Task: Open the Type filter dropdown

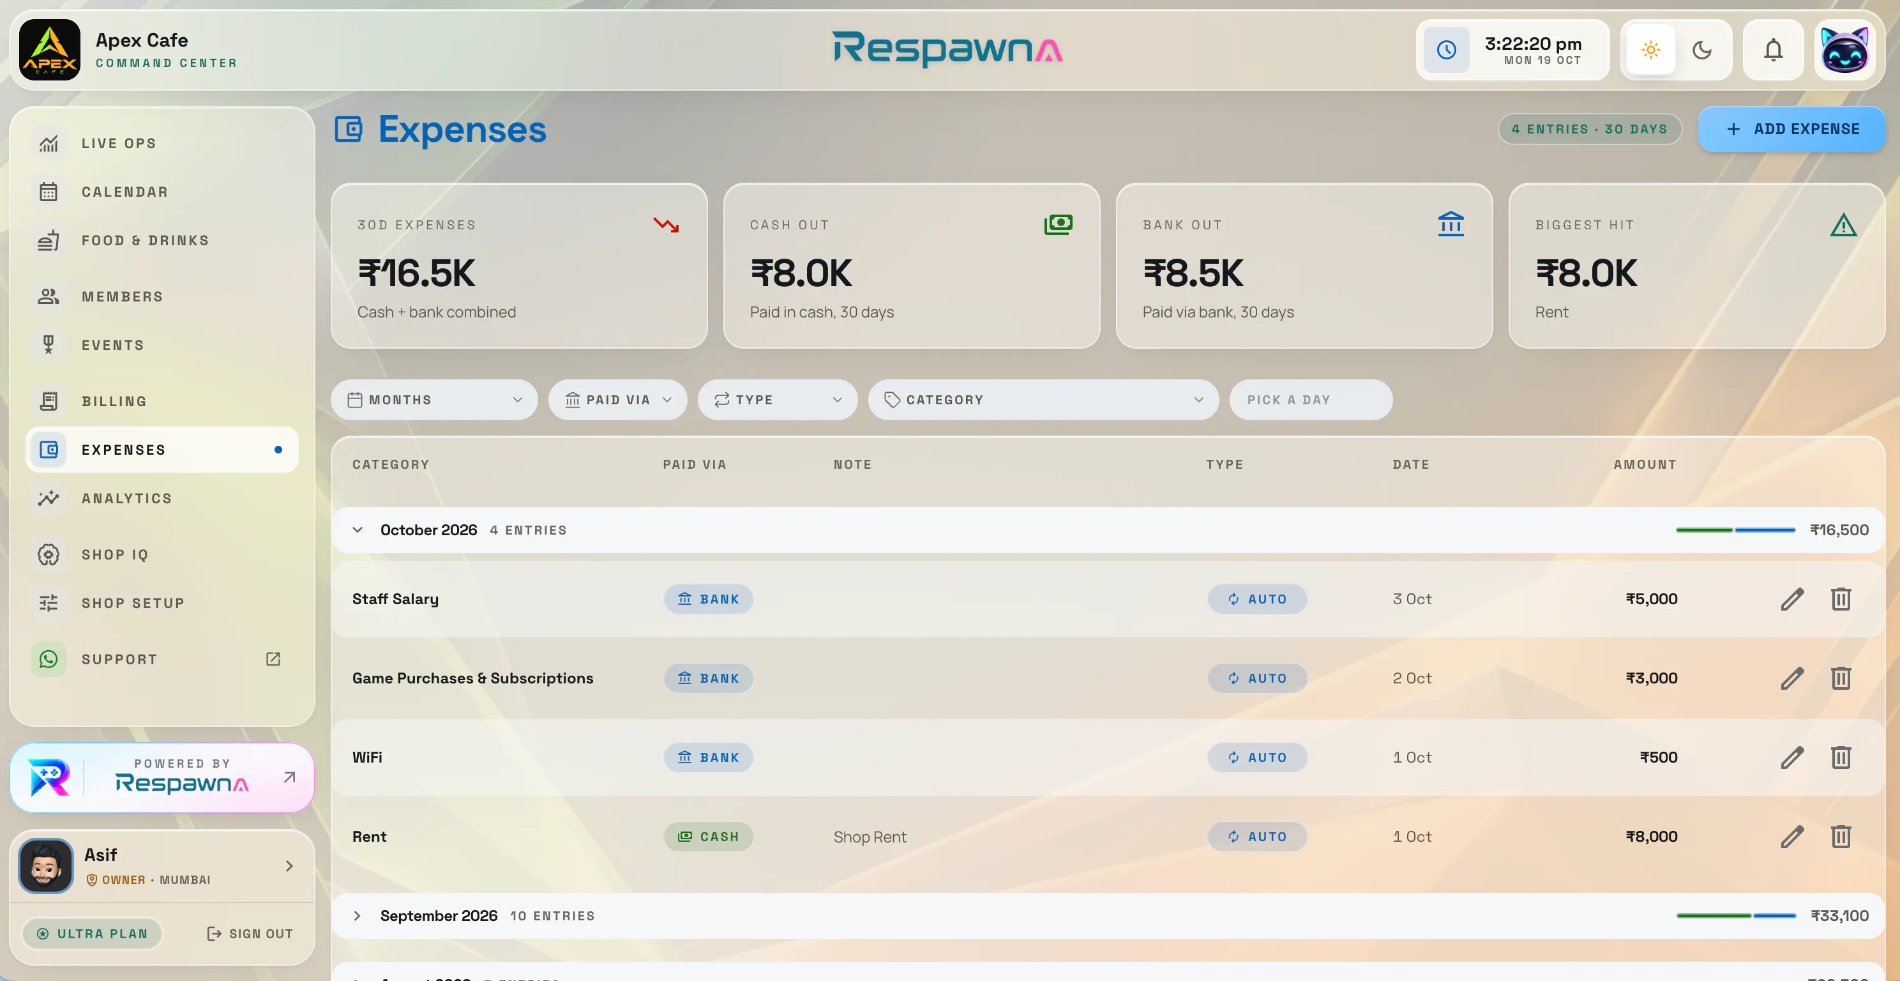Action: [x=778, y=400]
